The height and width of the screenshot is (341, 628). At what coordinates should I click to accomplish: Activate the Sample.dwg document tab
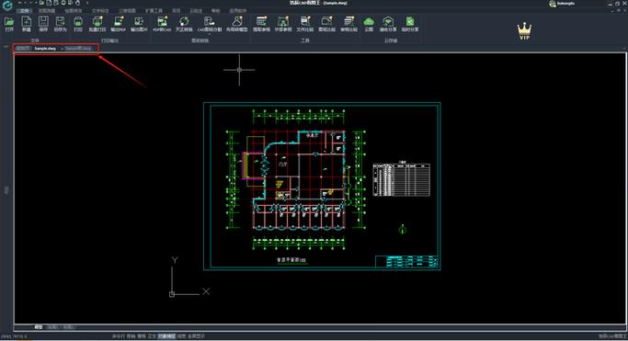[x=45, y=49]
